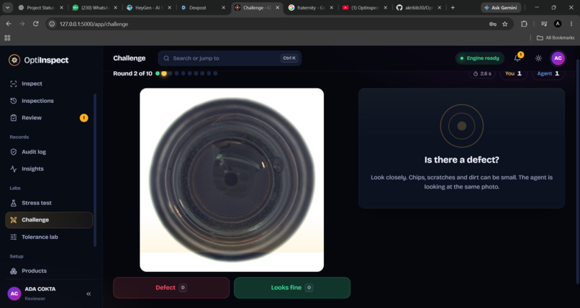Click the OptiInspect logo
The height and width of the screenshot is (308, 580).
38,60
